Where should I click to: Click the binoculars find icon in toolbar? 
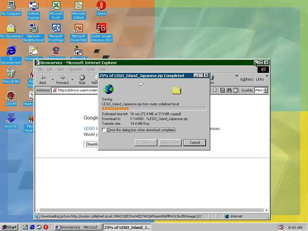(x=229, y=90)
